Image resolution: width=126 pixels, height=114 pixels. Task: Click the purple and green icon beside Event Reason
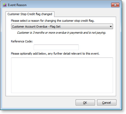tap(5, 5)
